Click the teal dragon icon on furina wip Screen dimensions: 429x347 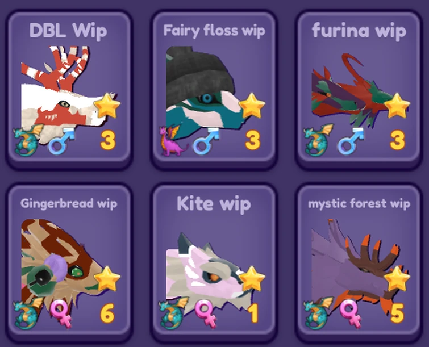coord(318,140)
